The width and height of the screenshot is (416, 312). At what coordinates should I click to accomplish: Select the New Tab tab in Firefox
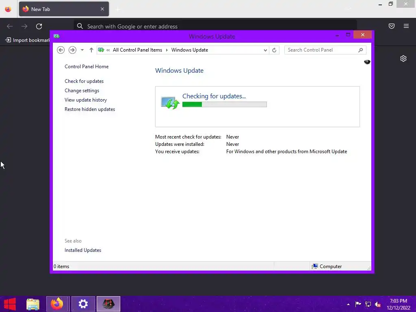tap(64, 9)
